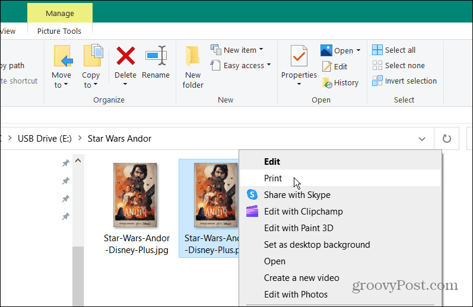Click Select all in ribbon

tap(393, 50)
